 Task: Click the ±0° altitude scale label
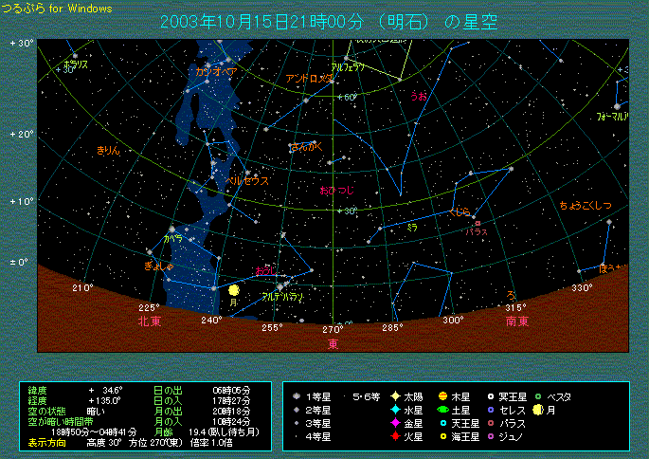click(x=19, y=263)
